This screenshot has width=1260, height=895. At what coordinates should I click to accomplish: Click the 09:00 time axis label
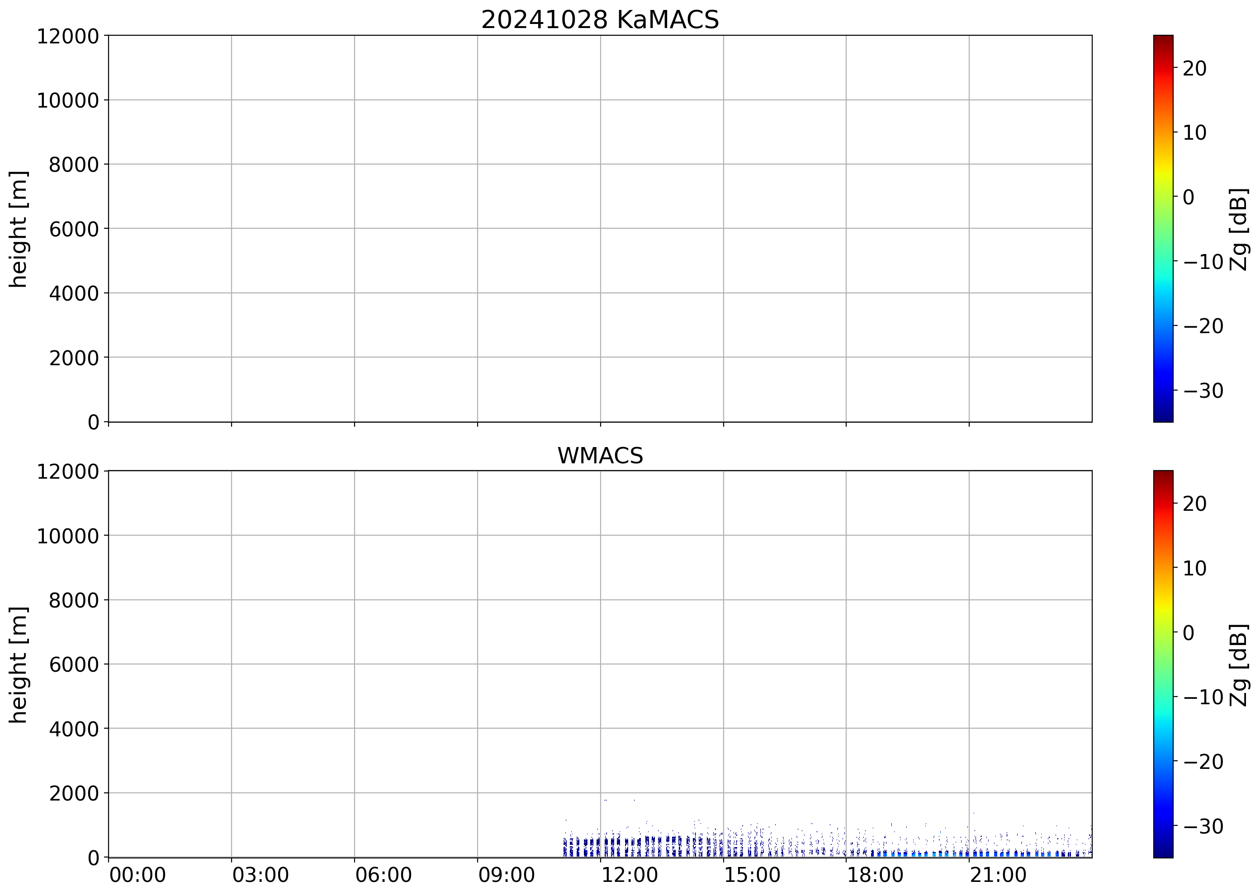(506, 875)
